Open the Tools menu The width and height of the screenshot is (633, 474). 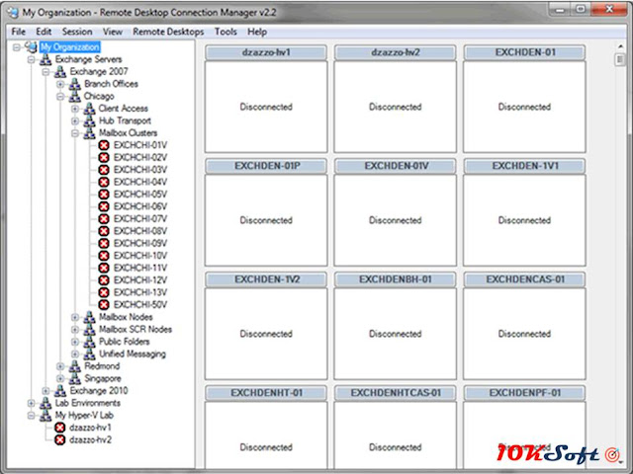pos(226,32)
